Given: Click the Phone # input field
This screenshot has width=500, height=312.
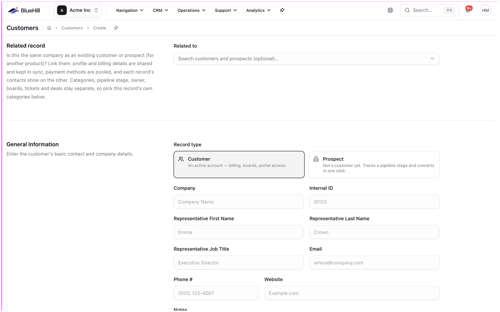Looking at the screenshot, I should click(216, 293).
